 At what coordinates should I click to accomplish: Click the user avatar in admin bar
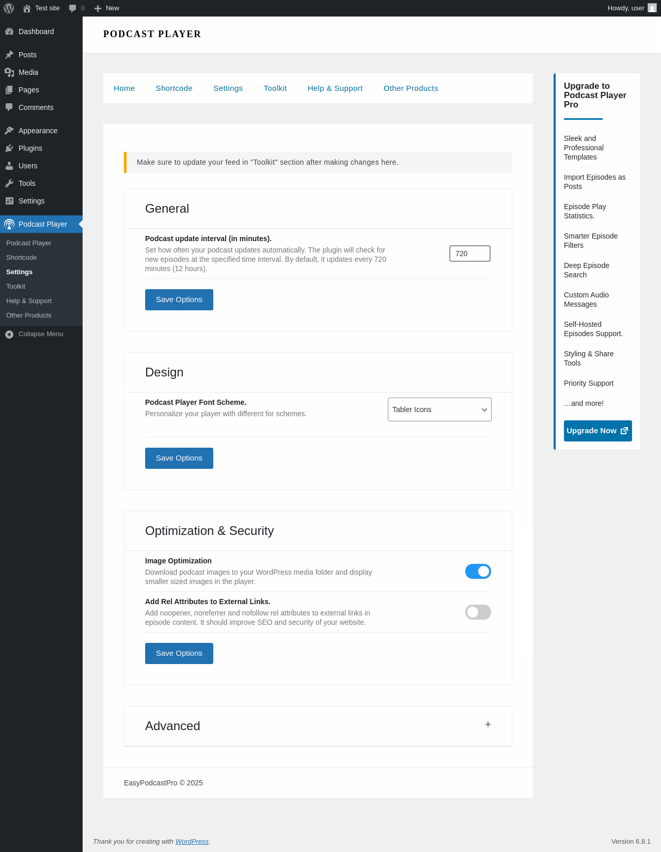point(652,8)
